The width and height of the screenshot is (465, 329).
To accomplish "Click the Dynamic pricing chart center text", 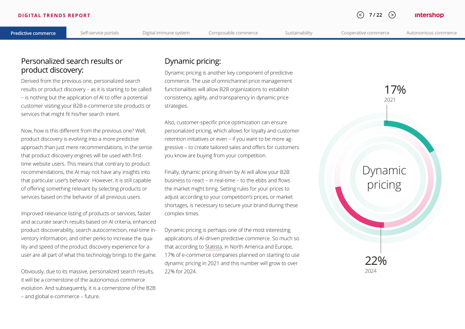I will [384, 177].
